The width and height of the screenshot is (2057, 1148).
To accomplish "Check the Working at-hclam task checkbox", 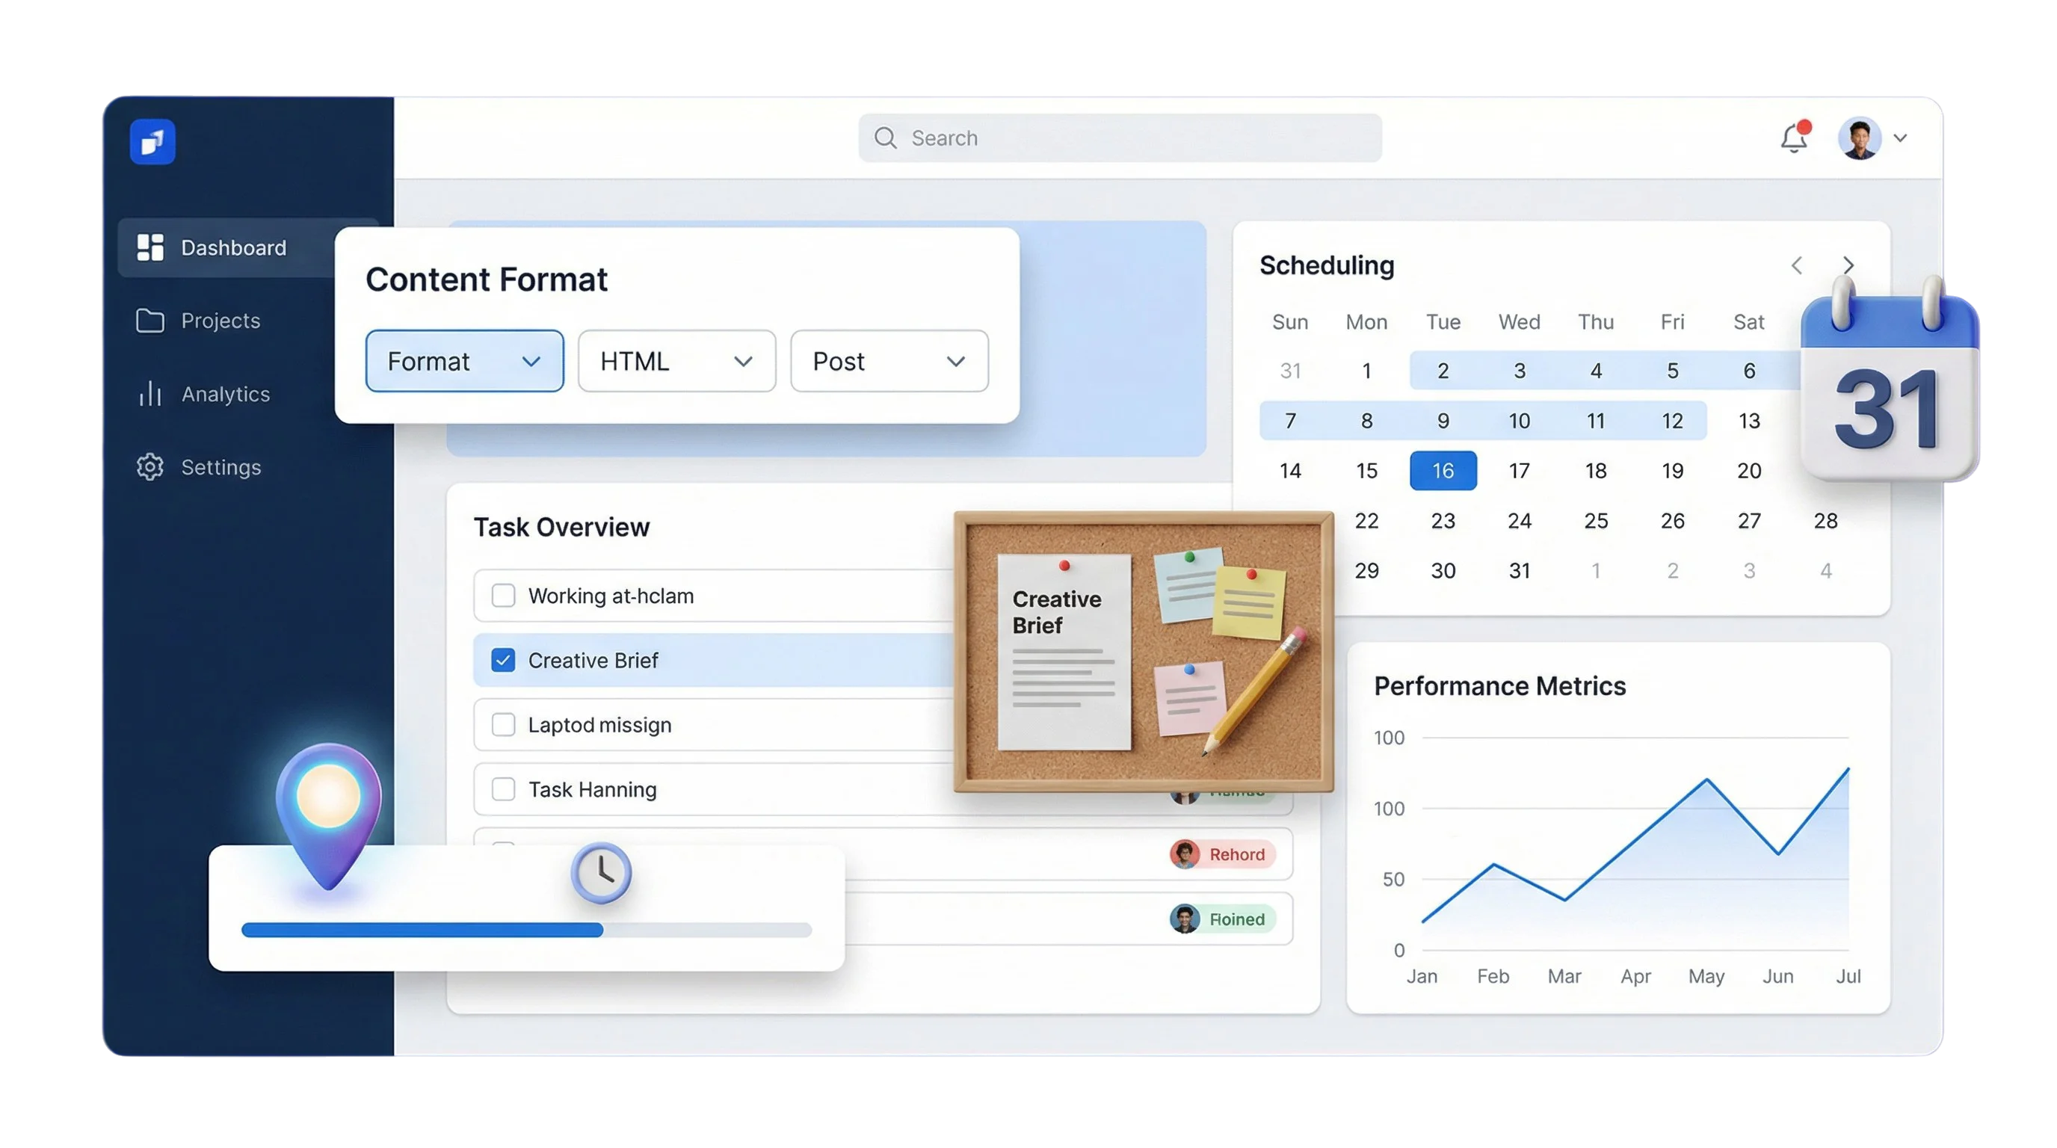I will pyautogui.click(x=503, y=596).
